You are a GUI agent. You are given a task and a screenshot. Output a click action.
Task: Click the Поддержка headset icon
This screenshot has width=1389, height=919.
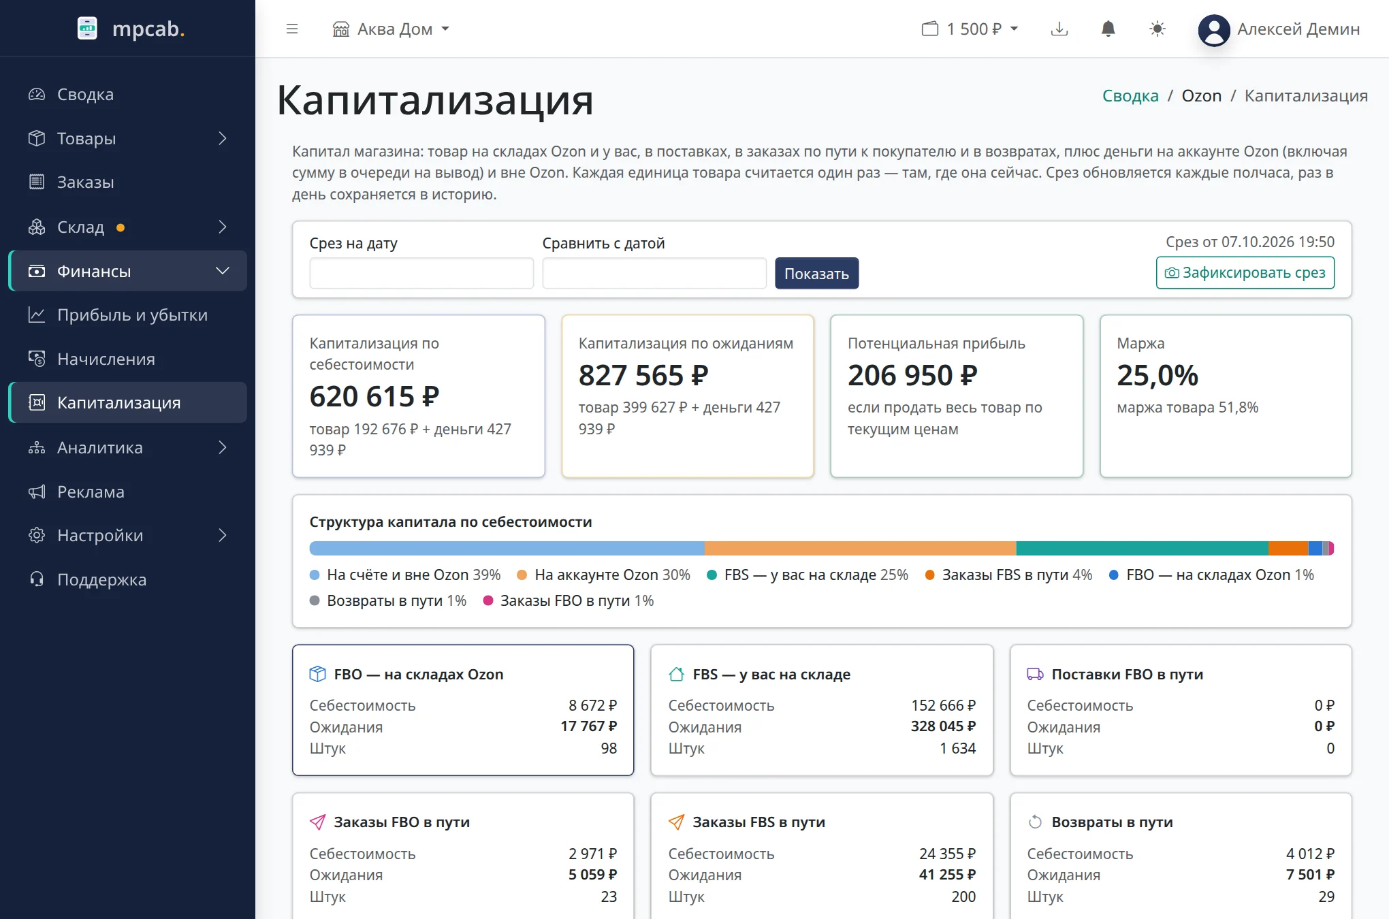37,579
